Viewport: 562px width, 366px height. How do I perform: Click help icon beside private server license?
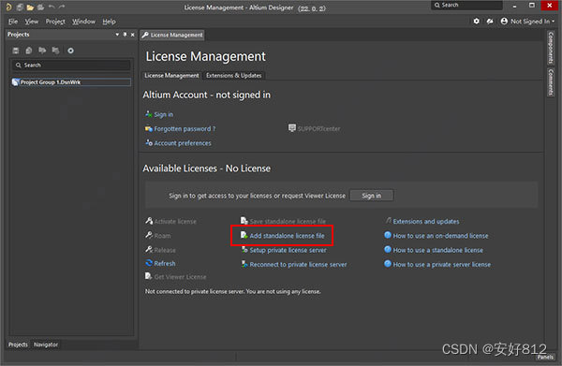[x=388, y=264]
